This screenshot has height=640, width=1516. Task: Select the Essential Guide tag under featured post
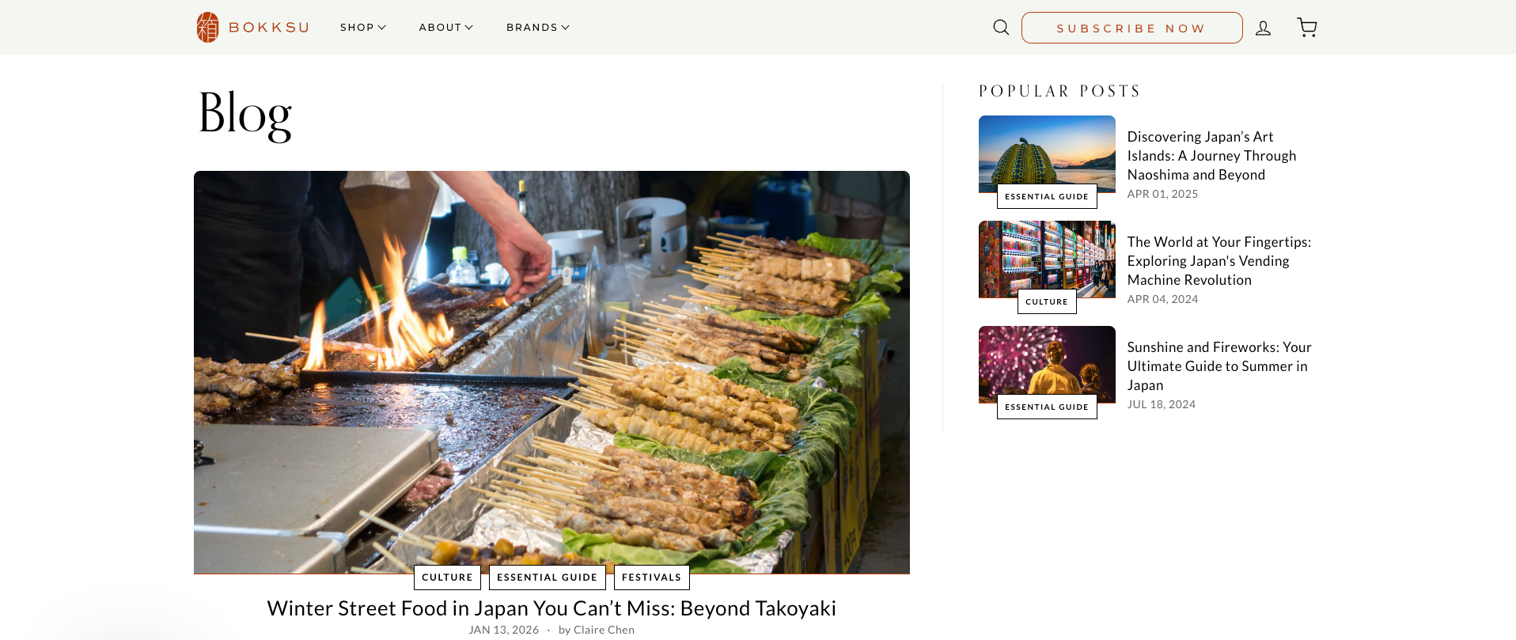click(548, 578)
